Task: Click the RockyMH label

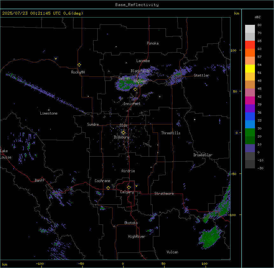Action: click(78, 72)
